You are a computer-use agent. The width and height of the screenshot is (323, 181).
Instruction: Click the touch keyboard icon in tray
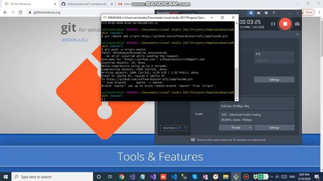tap(284, 176)
